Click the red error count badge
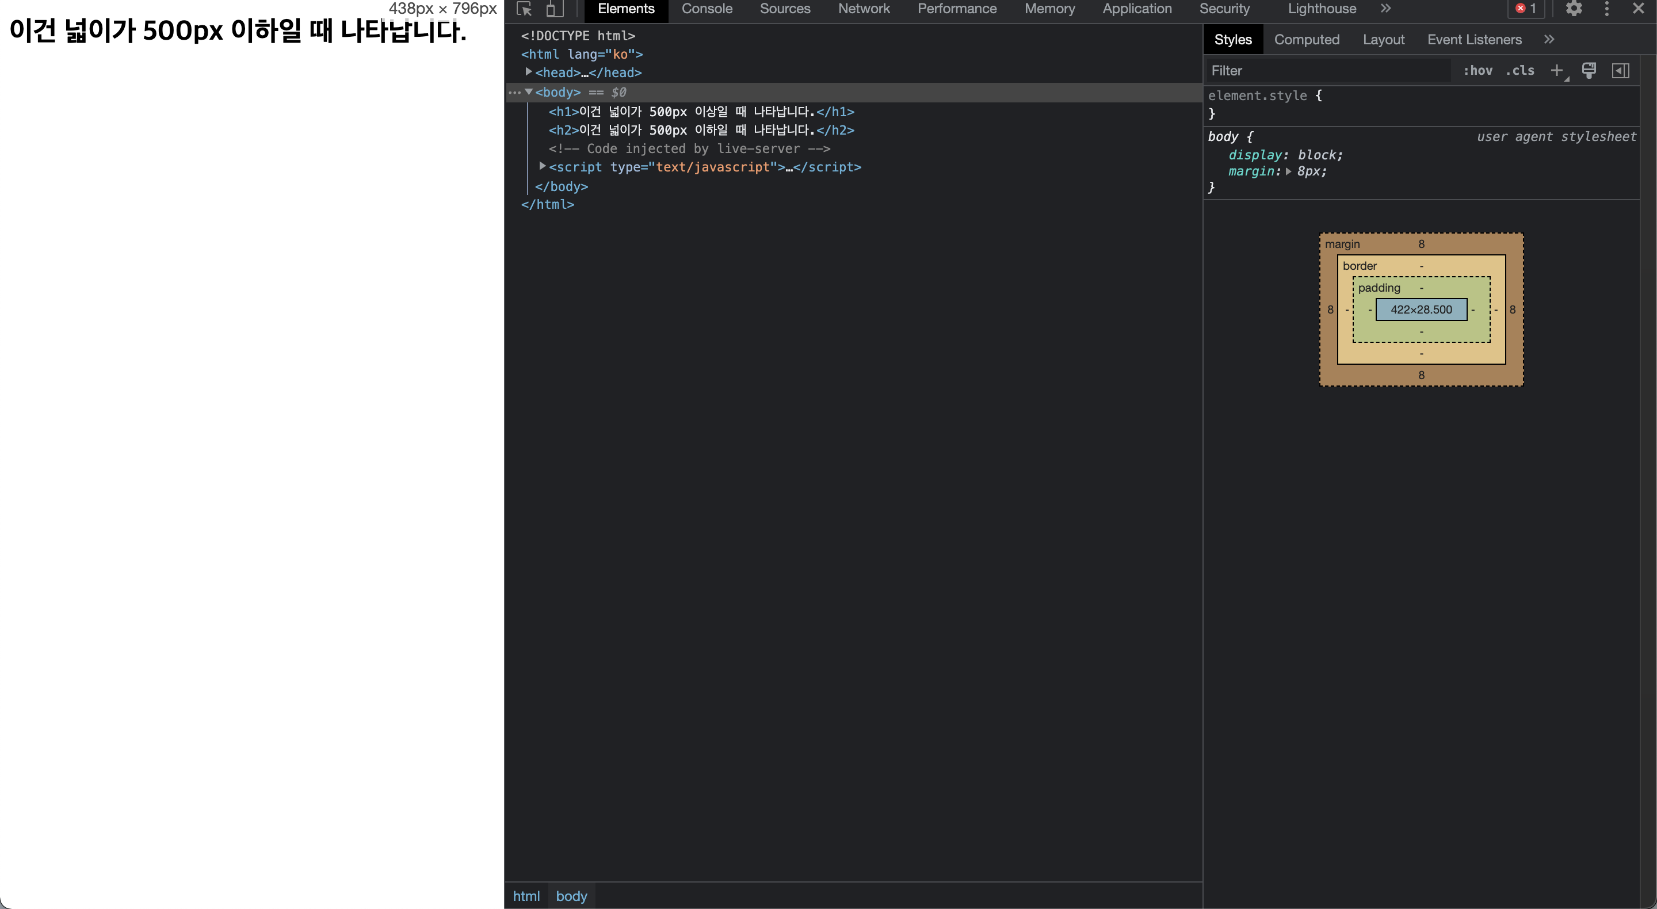This screenshot has height=909, width=1657. pos(1526,9)
